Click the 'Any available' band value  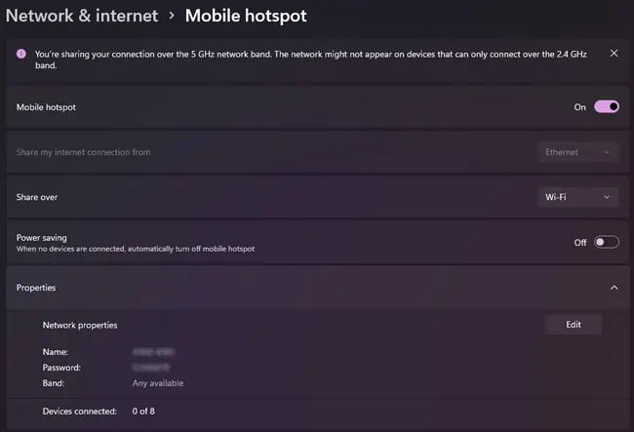pyautogui.click(x=158, y=383)
